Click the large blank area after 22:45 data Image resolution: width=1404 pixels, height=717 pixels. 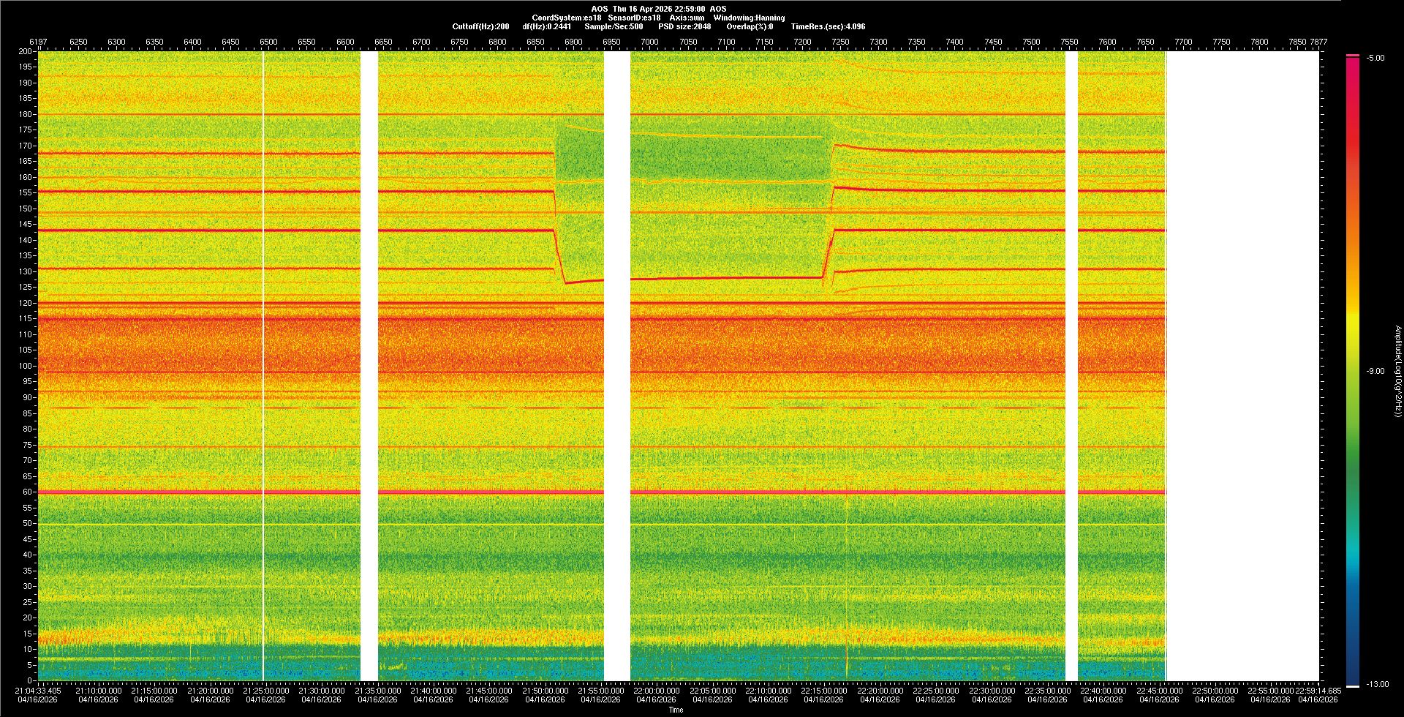1242,366
